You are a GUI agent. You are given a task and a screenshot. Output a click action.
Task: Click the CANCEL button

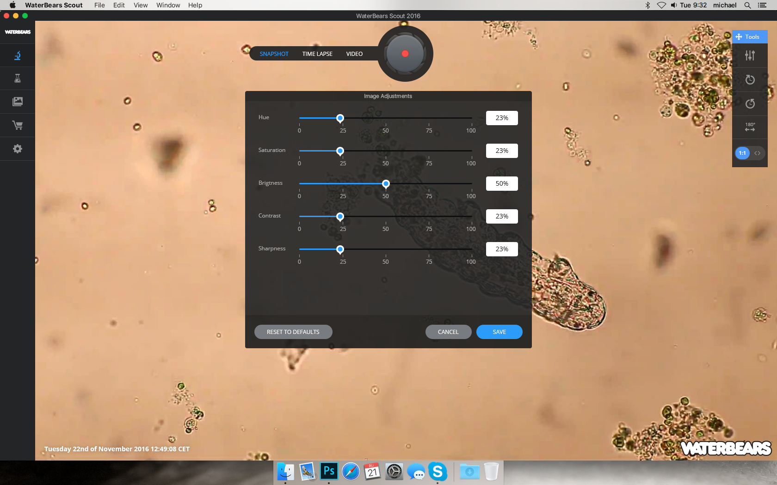point(448,332)
